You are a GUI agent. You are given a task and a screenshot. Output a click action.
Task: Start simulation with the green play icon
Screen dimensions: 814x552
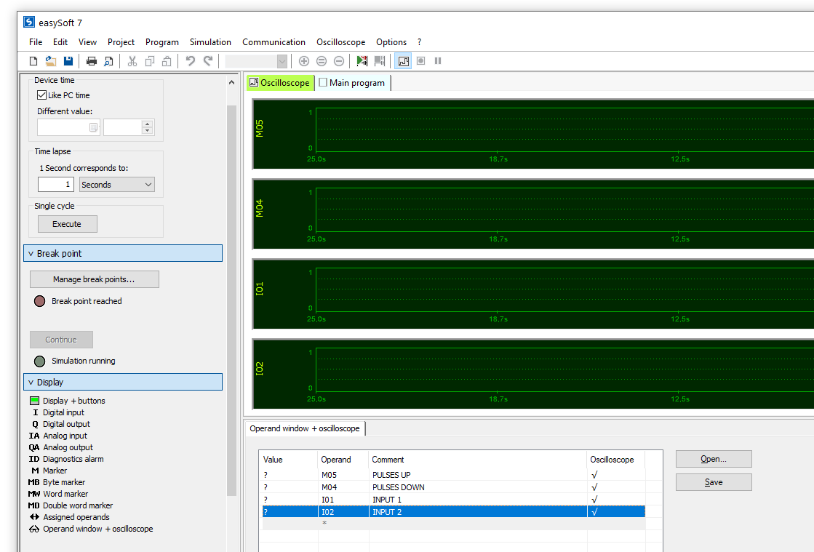tap(362, 61)
